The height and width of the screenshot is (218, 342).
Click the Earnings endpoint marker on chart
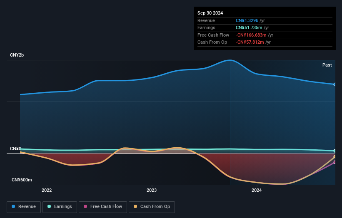click(x=335, y=151)
